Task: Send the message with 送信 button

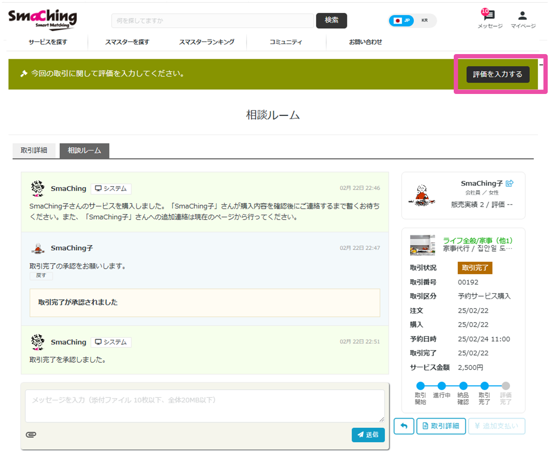Action: (368, 435)
